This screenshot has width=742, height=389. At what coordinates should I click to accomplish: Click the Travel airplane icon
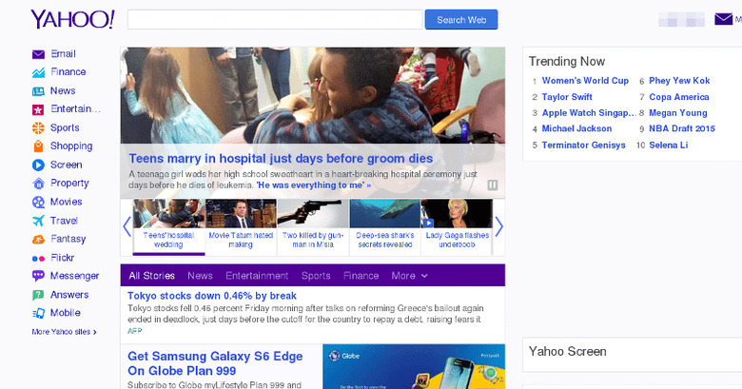[x=38, y=221]
